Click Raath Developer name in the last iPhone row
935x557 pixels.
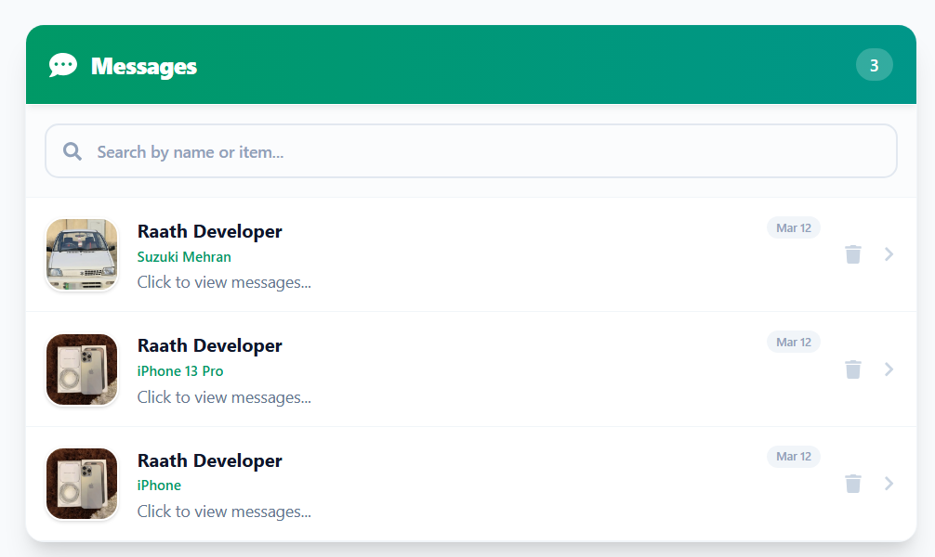pyautogui.click(x=209, y=460)
